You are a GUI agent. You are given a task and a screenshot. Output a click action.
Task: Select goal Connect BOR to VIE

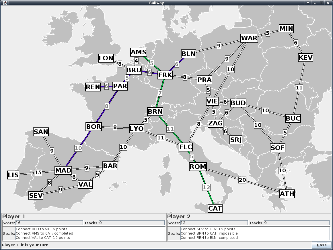(42, 229)
